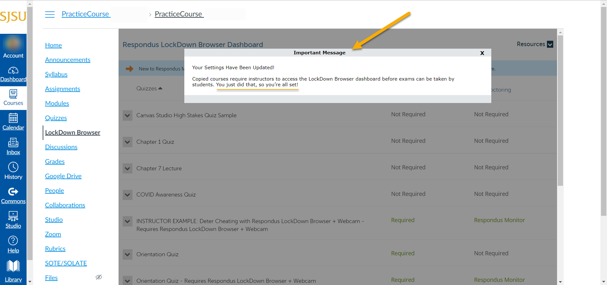Open People in course menu
The width and height of the screenshot is (607, 285).
(x=54, y=191)
